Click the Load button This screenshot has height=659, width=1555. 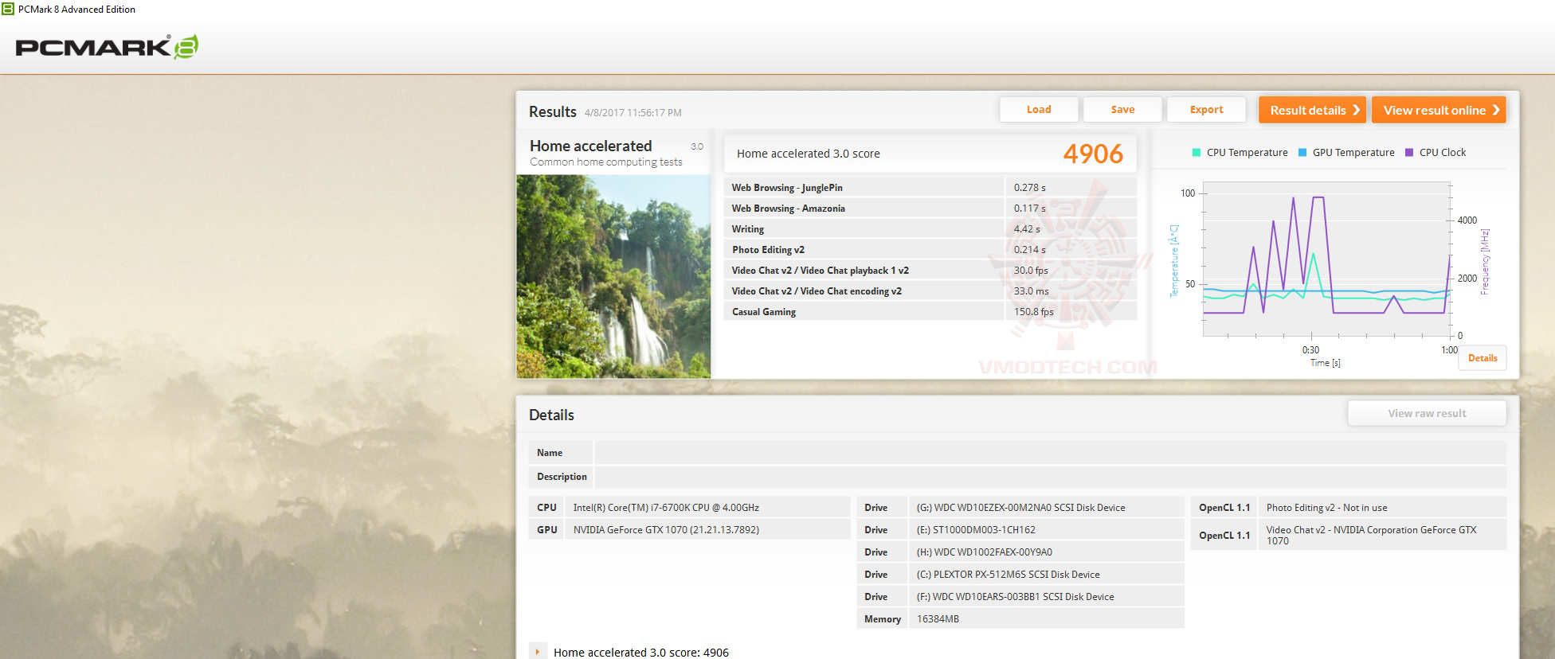[x=1039, y=110]
